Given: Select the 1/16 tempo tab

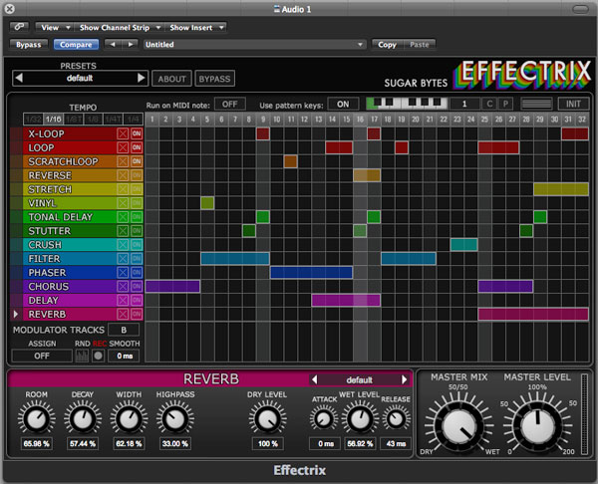Looking at the screenshot, I should [54, 120].
